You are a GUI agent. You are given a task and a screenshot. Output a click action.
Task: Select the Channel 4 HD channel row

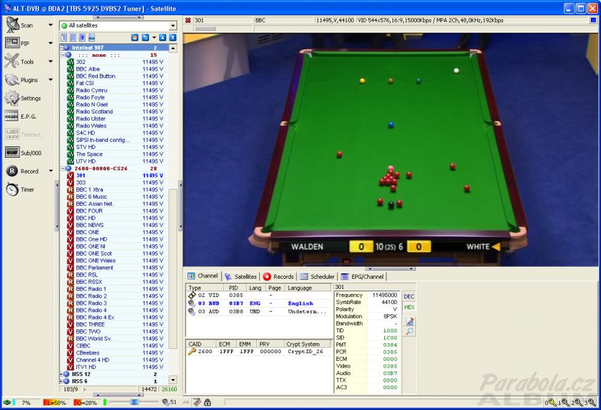click(115, 360)
